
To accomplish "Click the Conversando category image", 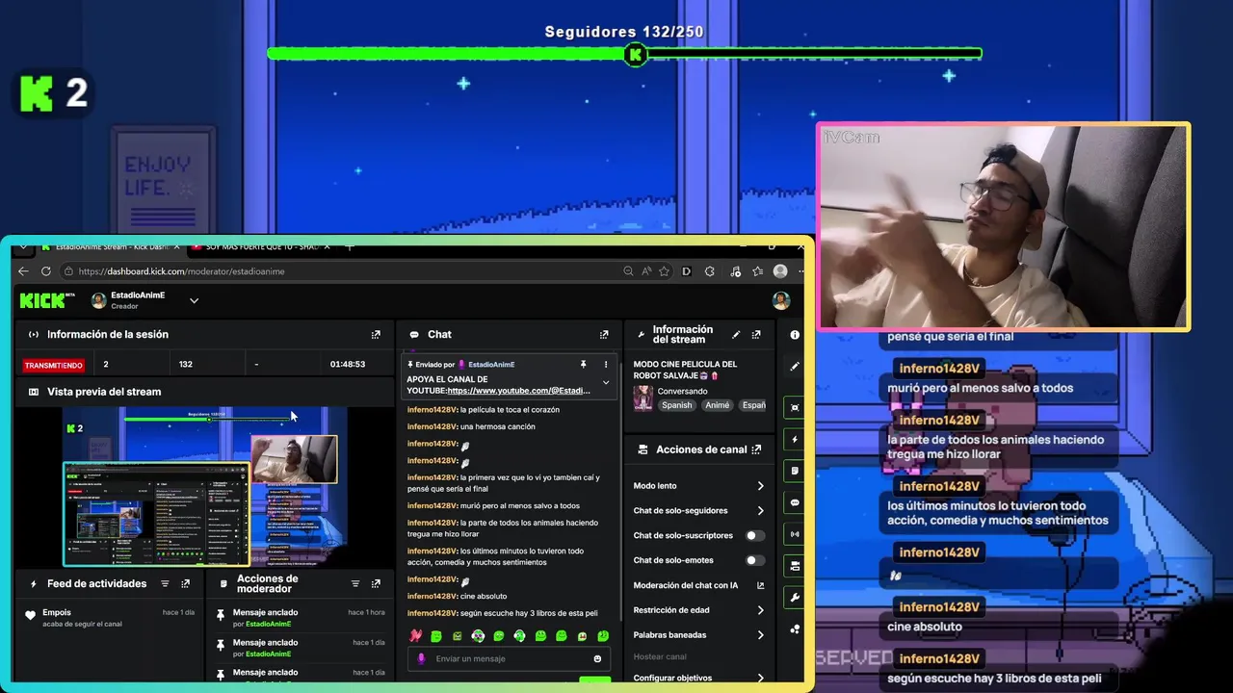I will pyautogui.click(x=643, y=398).
